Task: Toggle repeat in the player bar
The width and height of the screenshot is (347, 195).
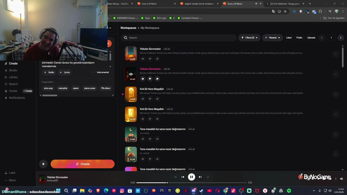Action: click(x=208, y=177)
